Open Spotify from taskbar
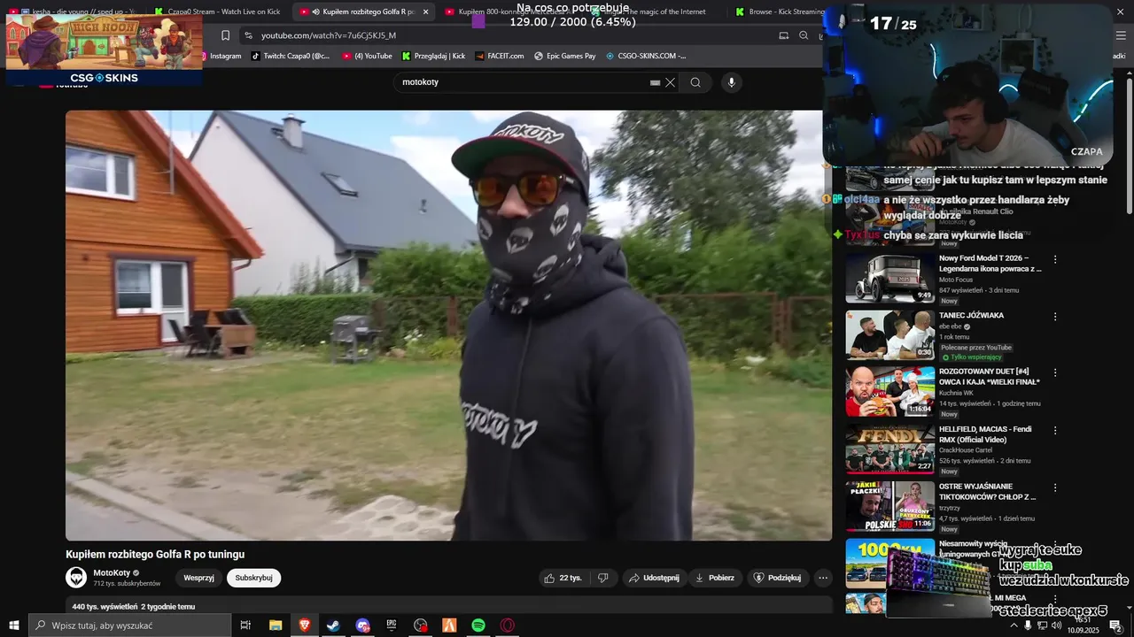Viewport: 1134px width, 637px height. tap(478, 625)
